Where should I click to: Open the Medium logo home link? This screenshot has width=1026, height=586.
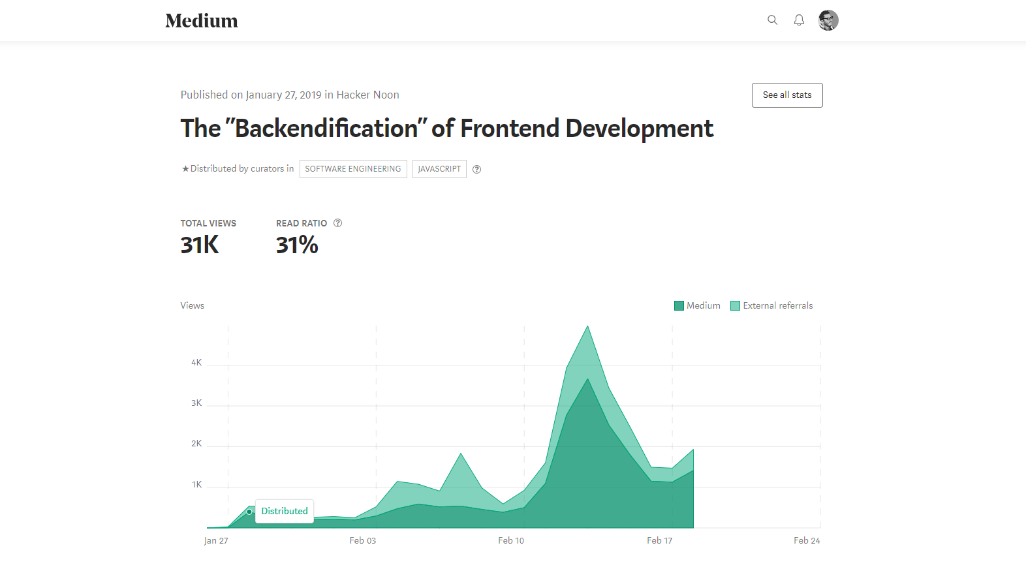[x=201, y=21]
